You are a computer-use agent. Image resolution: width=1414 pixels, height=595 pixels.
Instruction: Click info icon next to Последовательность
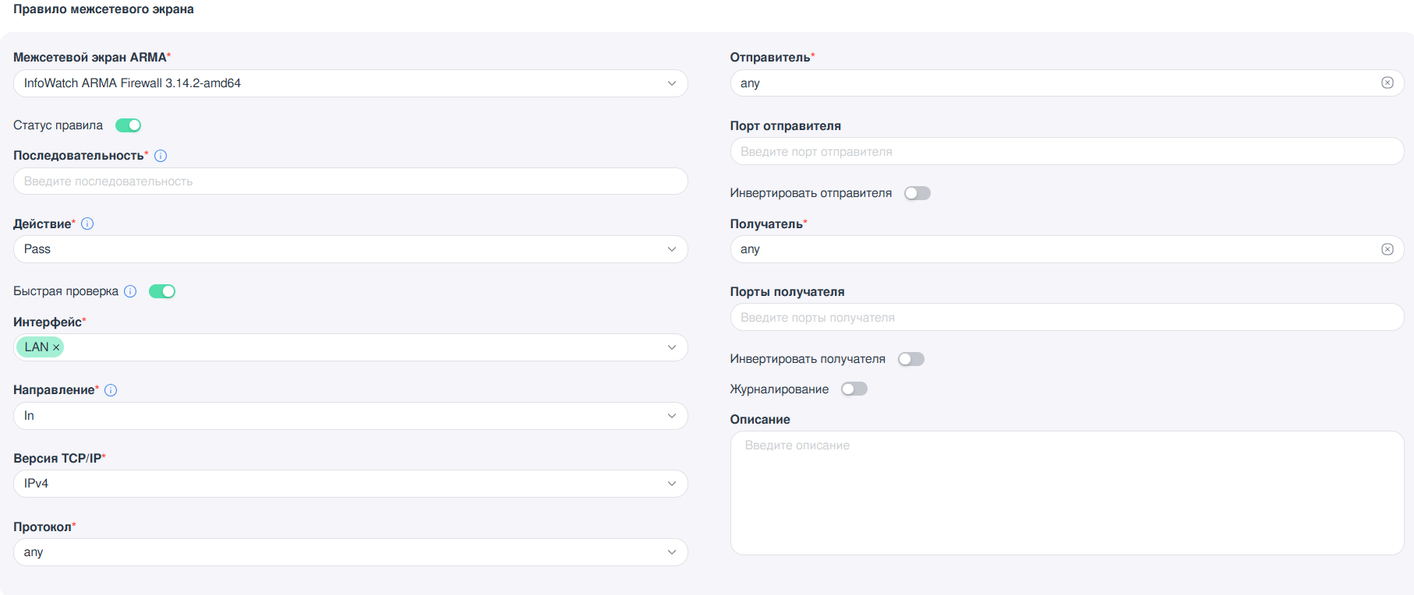click(161, 156)
